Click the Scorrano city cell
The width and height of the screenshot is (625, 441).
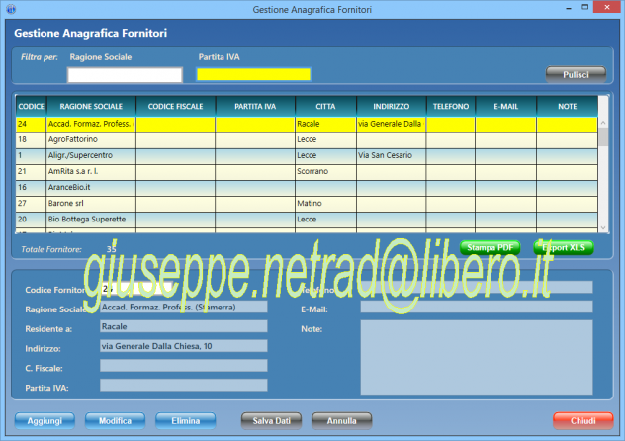click(x=325, y=172)
